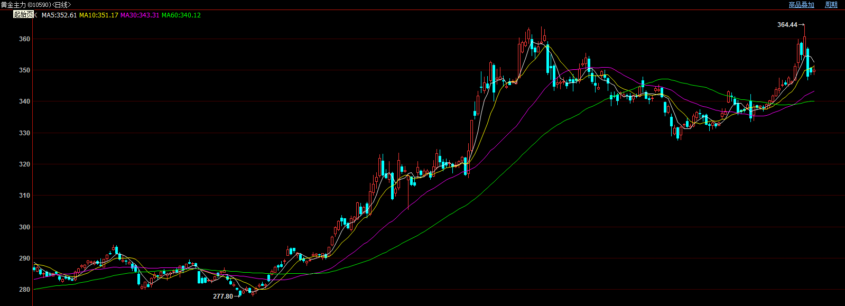Select the white MA5:352.61 indicator label
845x306 pixels.
[59, 15]
